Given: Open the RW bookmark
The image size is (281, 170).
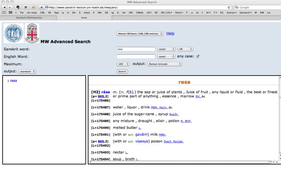Looking at the screenshot, I should (x=262, y=13).
